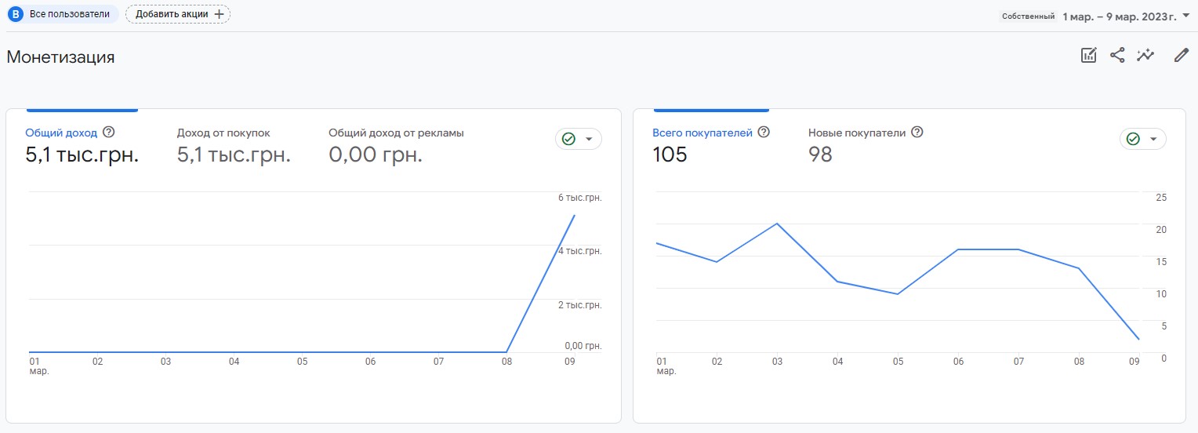Click plus icon in Добавить акции
The image size is (1198, 433).
(x=219, y=14)
